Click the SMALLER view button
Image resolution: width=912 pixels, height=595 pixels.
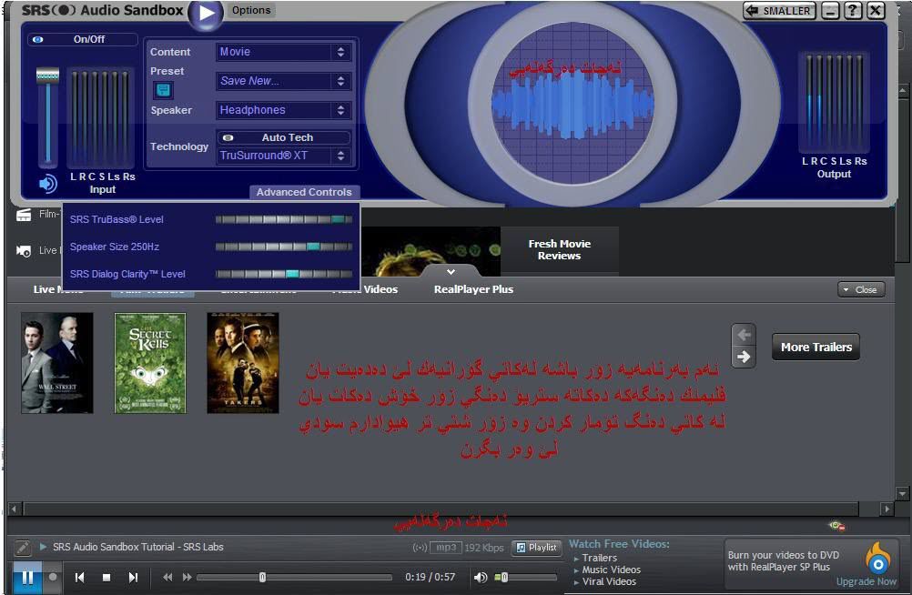779,11
